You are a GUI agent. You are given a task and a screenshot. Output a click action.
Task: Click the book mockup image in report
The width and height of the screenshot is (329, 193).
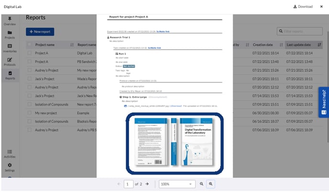click(175, 143)
